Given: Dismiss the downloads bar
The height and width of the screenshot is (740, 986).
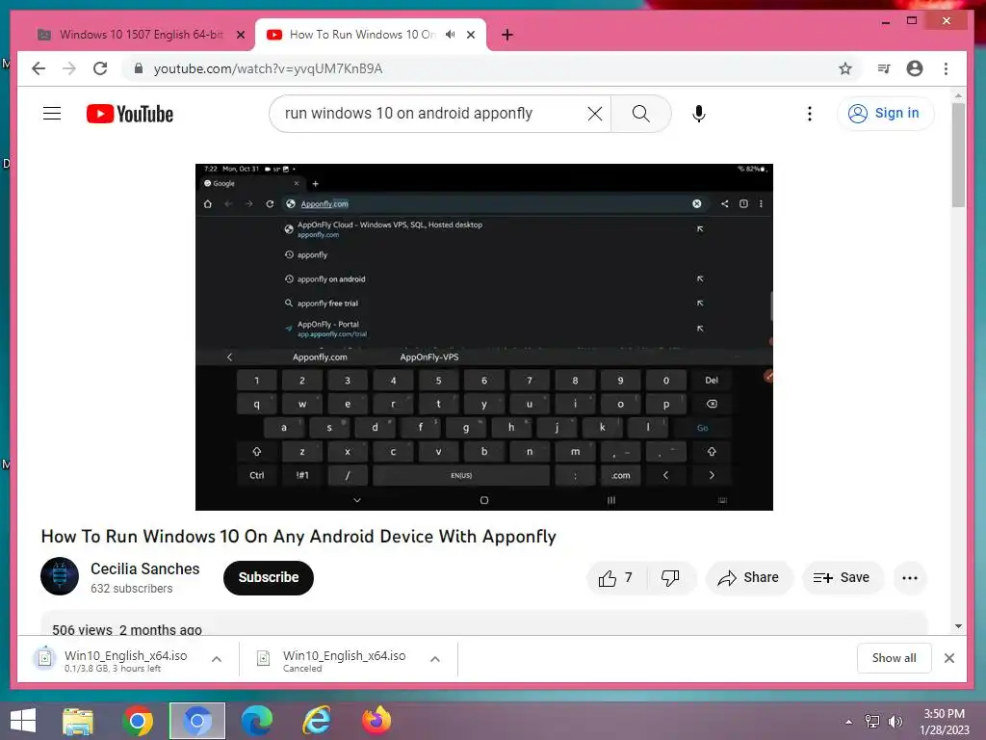Looking at the screenshot, I should pyautogui.click(x=949, y=658).
